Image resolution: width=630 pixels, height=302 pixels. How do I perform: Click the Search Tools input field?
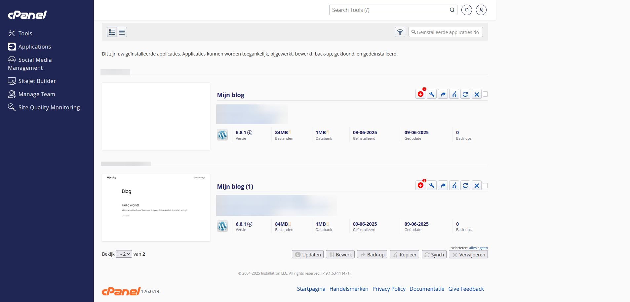(x=390, y=10)
